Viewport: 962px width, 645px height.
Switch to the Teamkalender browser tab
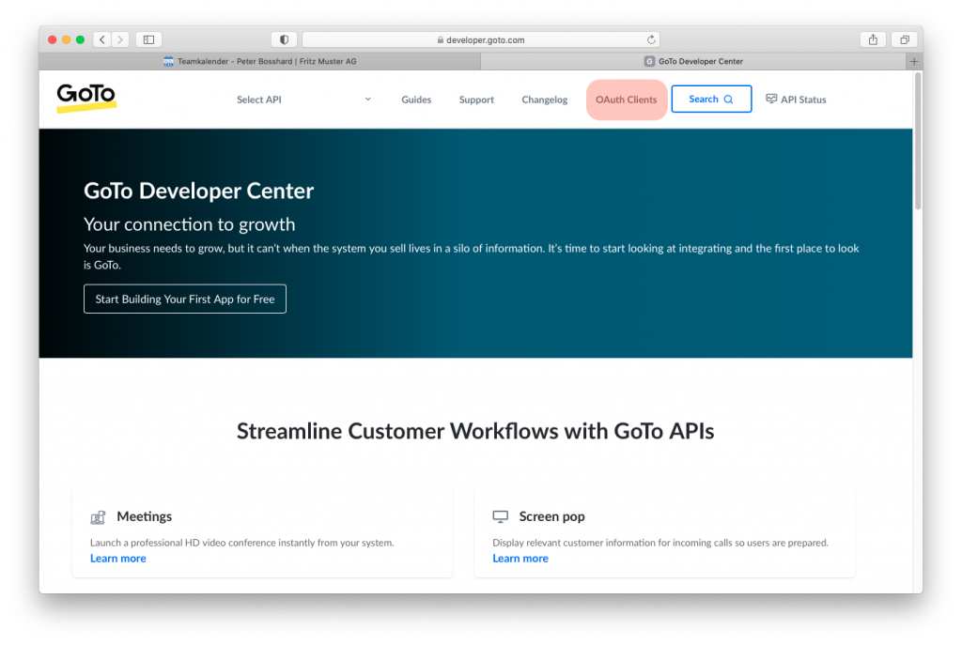coord(260,61)
